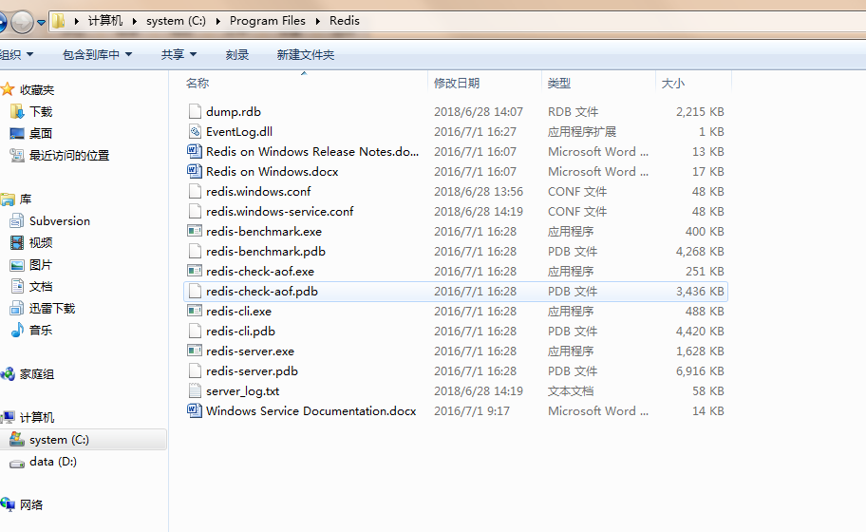Select 收藏夹 in the navigation pane
866x532 pixels.
coord(37,90)
